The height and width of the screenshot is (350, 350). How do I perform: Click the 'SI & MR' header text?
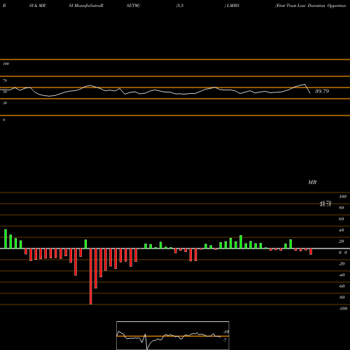tap(37, 6)
